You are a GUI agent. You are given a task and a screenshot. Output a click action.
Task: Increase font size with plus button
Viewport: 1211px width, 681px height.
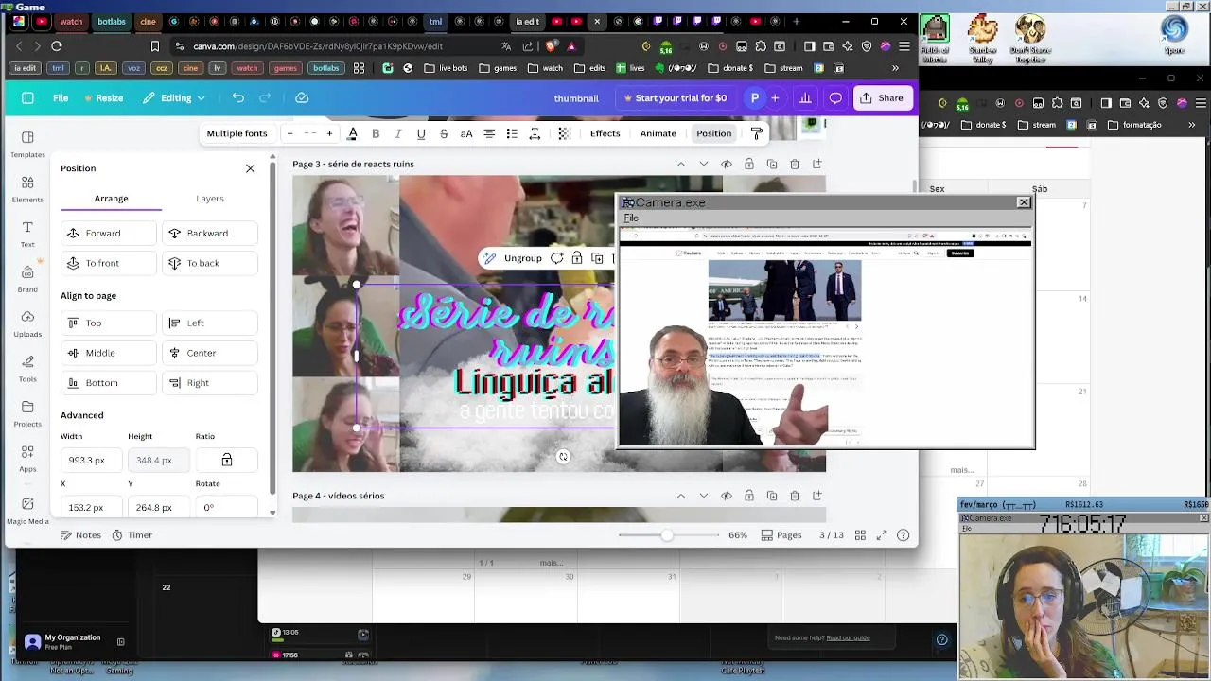(329, 133)
